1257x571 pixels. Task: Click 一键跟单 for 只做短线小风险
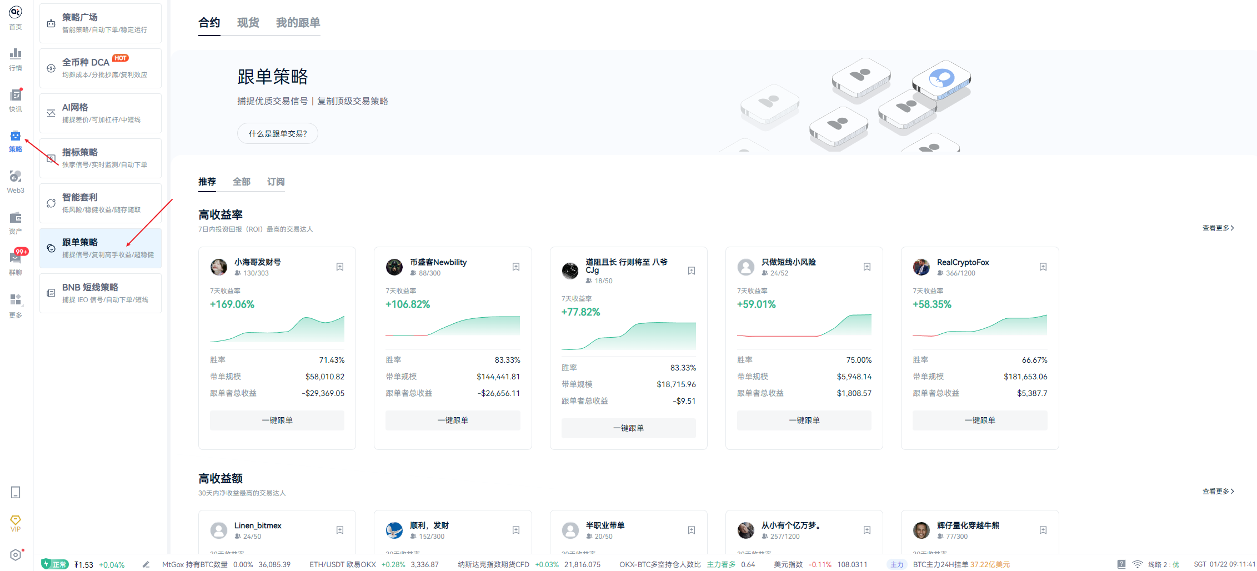coord(804,420)
